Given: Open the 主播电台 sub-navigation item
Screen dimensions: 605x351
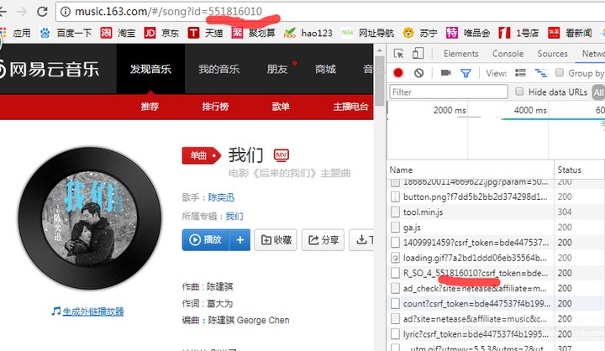Looking at the screenshot, I should coord(350,107).
